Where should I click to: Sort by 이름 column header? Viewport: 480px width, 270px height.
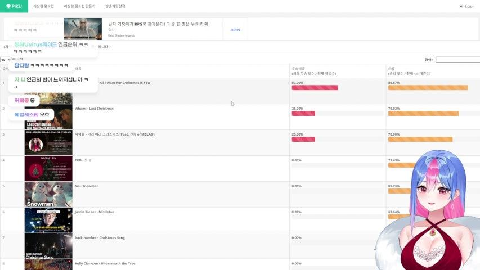tap(78, 68)
